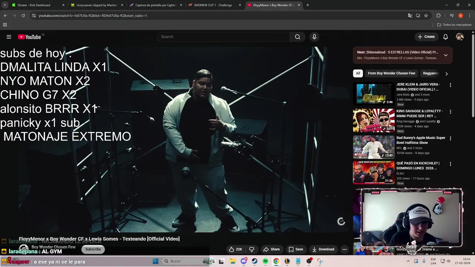
Task: Open JERE KLEIN DUBAI video thumbnail
Action: point(374,93)
